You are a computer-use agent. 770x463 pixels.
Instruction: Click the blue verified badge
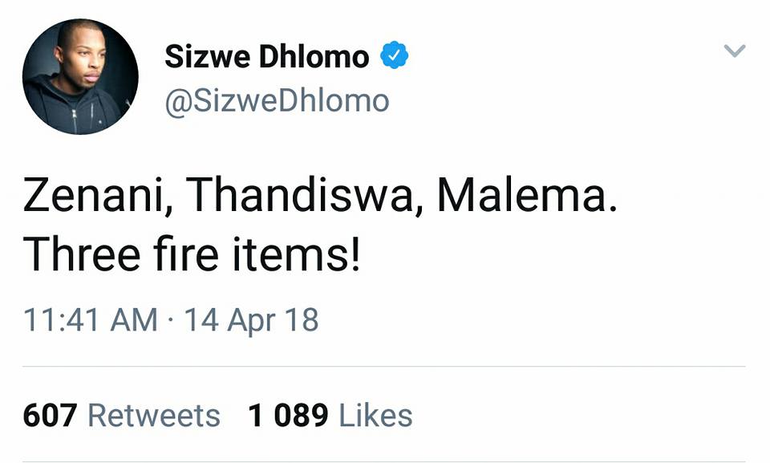pos(395,55)
